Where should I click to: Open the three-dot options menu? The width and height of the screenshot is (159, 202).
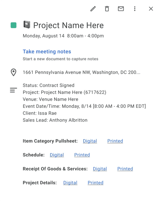click(135, 9)
